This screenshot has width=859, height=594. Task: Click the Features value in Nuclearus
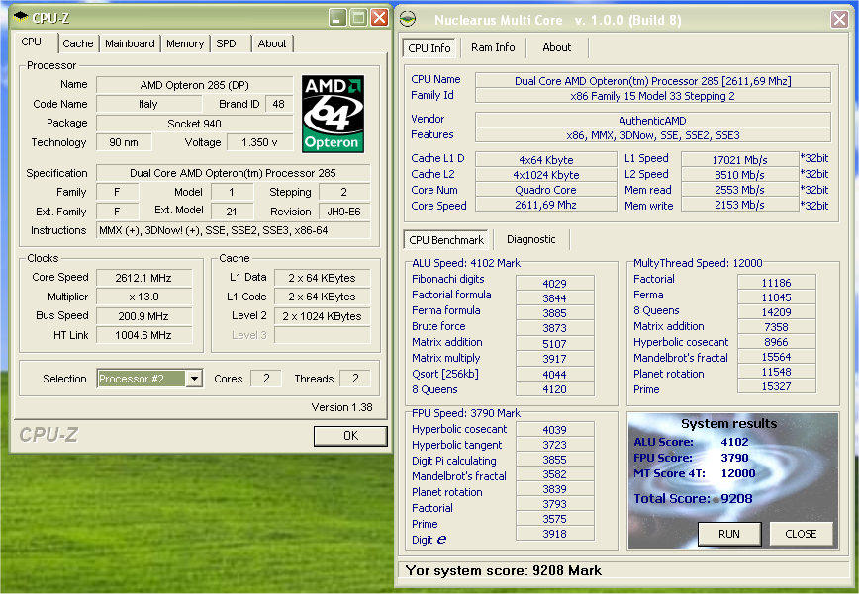[x=652, y=135]
